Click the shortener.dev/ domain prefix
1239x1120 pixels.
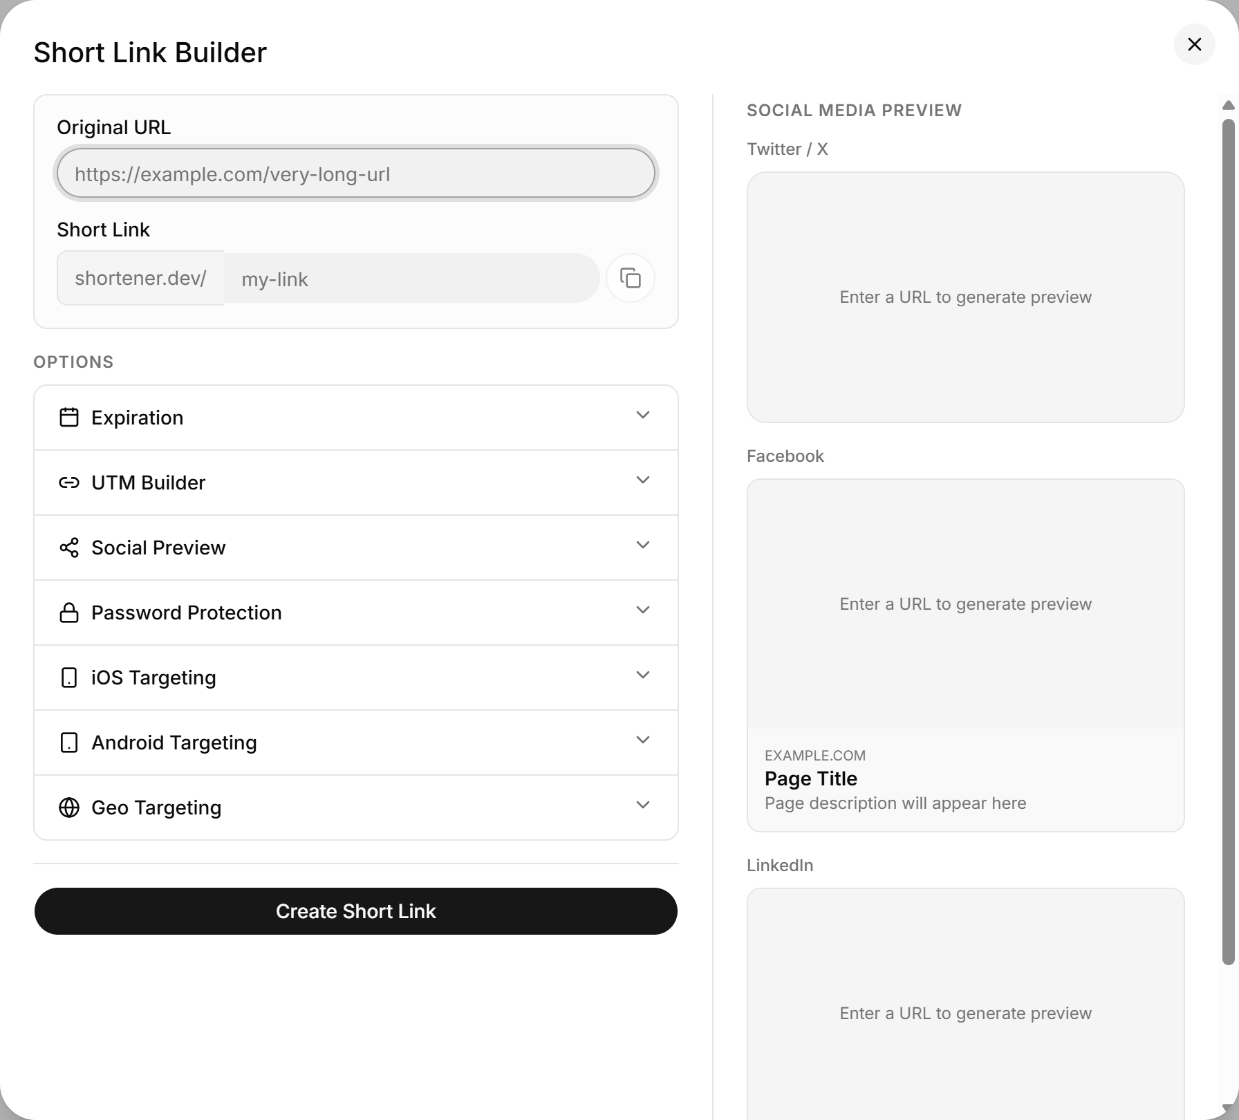coord(141,278)
